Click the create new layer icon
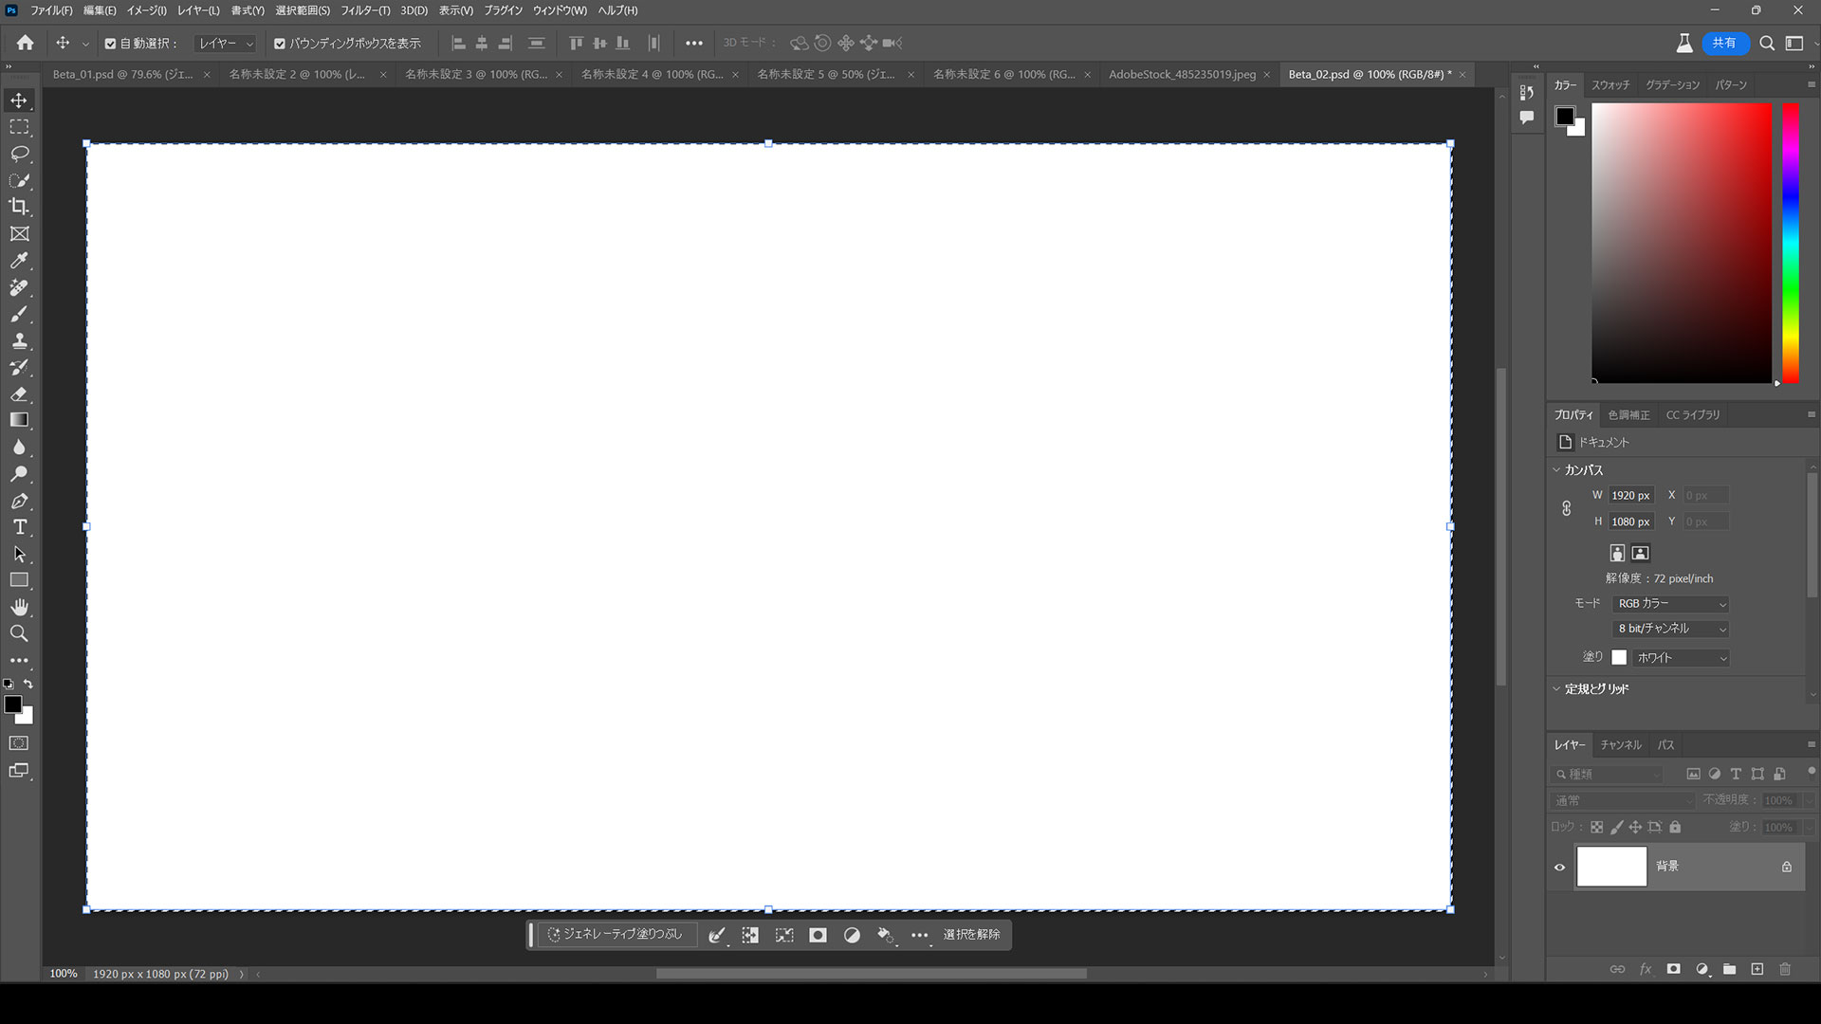Image resolution: width=1821 pixels, height=1024 pixels. [x=1757, y=969]
